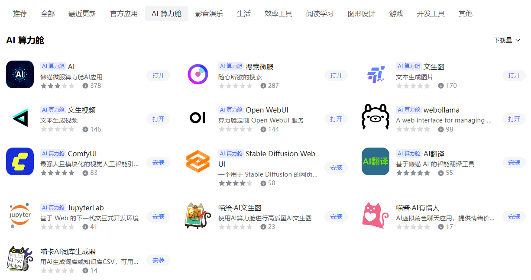531x280 pixels.
Task: Open the Open WebUI app icon
Action: (x=198, y=118)
